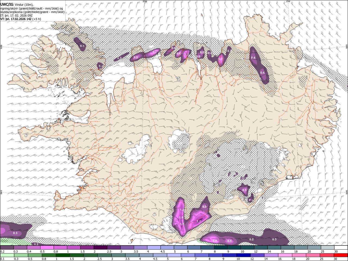Click the '(+5 h)' forecast offset text

pyautogui.click(x=37, y=19)
